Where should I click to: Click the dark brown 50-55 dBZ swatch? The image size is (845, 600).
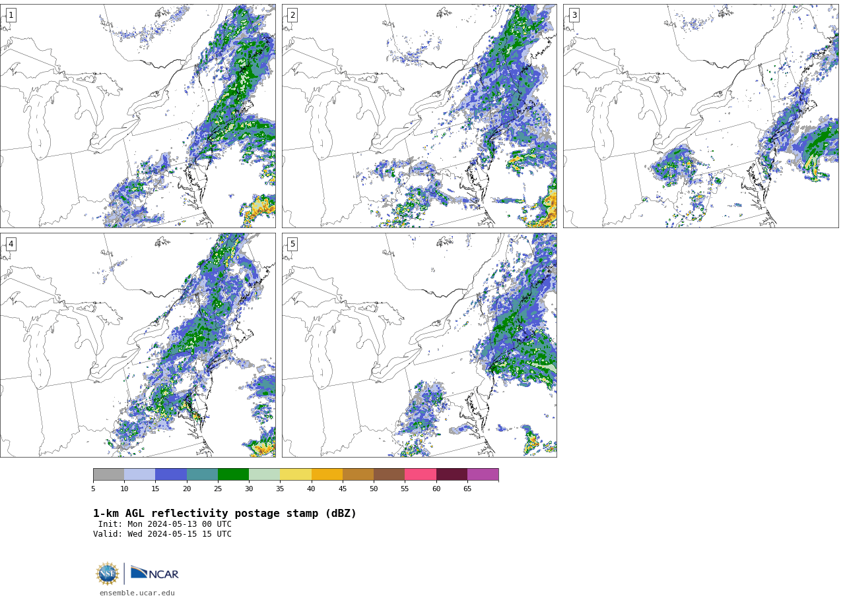(x=389, y=475)
